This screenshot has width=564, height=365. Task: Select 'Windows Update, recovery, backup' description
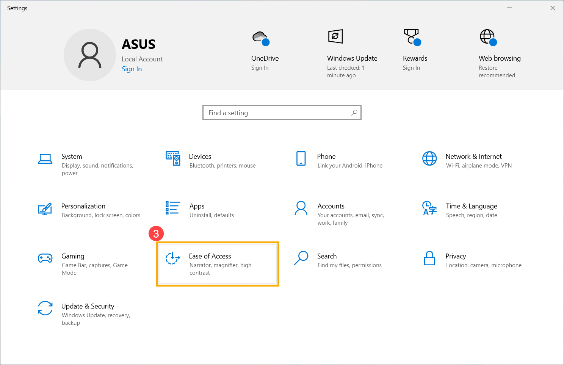[x=96, y=319]
